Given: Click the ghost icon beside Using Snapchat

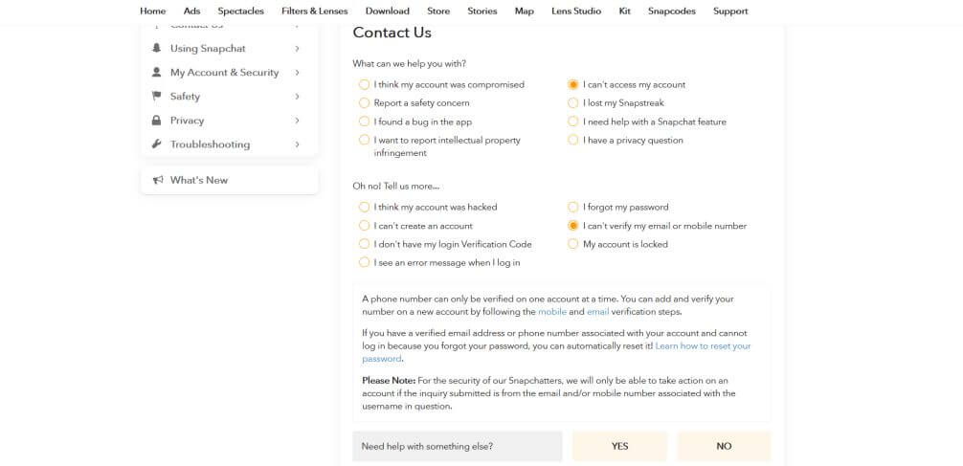Looking at the screenshot, I should click(x=157, y=49).
